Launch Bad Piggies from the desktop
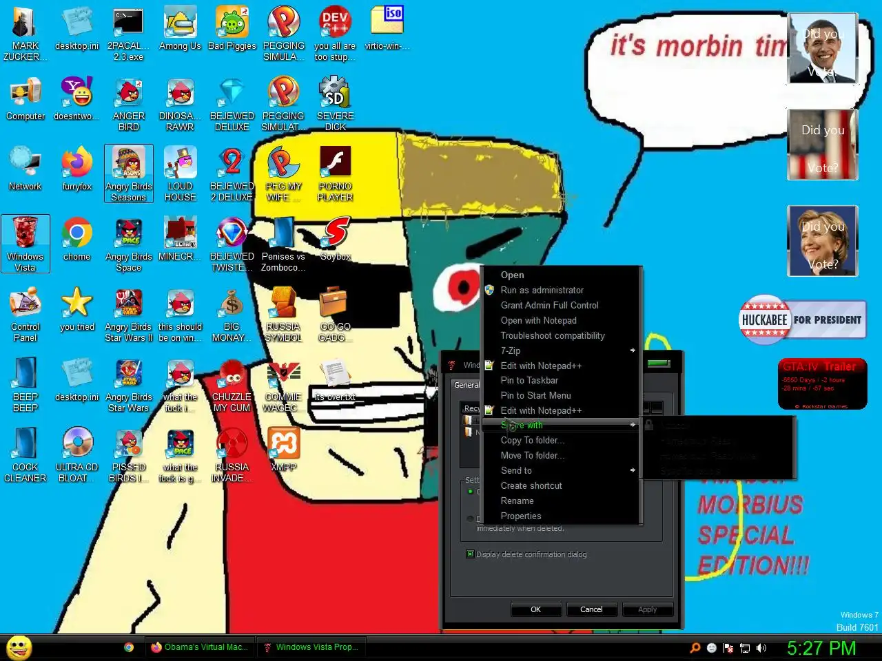Image resolution: width=882 pixels, height=661 pixels. click(x=232, y=29)
